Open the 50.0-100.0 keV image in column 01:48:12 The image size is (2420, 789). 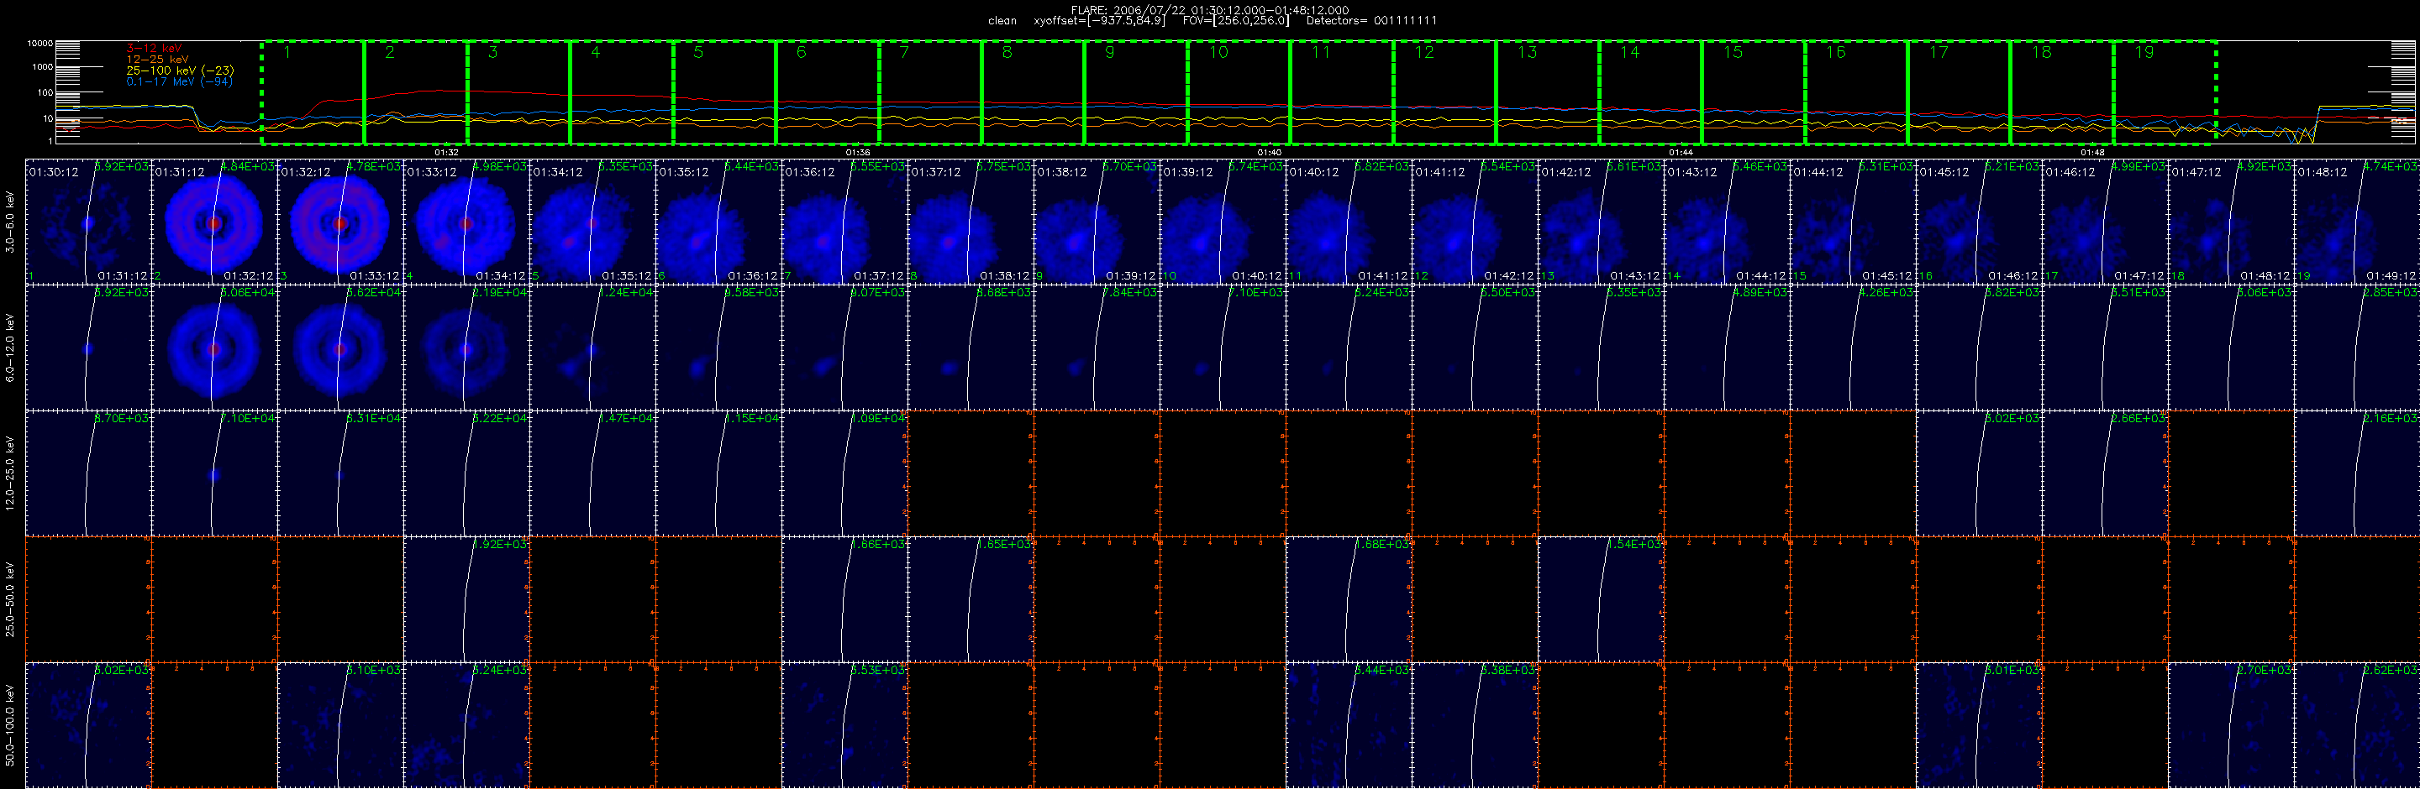click(x=2356, y=725)
